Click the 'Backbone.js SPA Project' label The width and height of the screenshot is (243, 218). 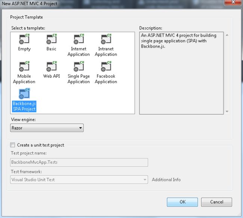[x=24, y=106]
